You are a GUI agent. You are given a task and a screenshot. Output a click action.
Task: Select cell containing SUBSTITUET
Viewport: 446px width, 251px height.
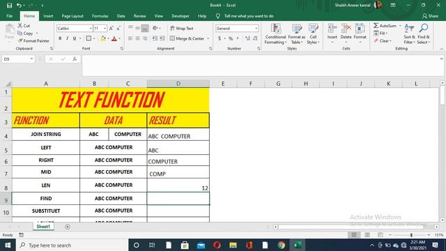(46, 211)
